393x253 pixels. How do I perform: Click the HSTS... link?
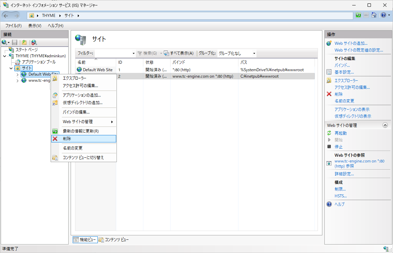coord(341,196)
